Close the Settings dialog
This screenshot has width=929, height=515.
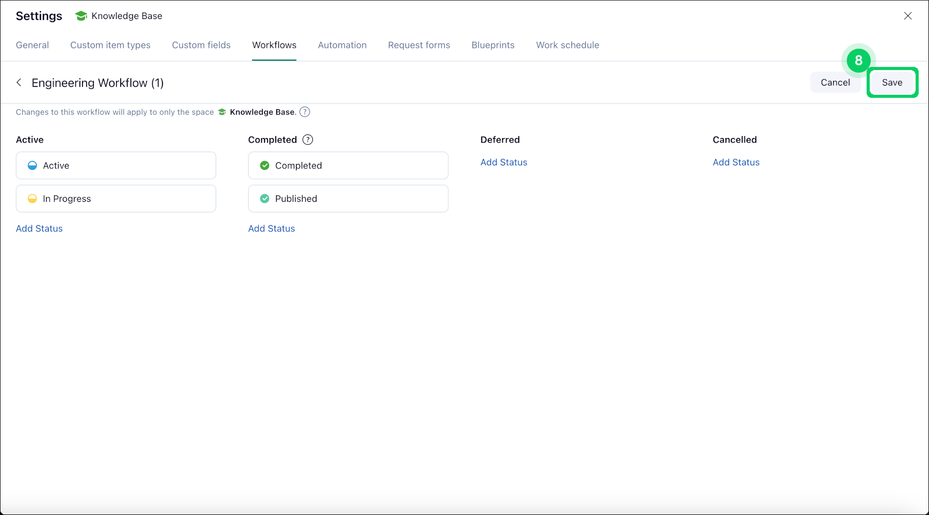(x=907, y=16)
